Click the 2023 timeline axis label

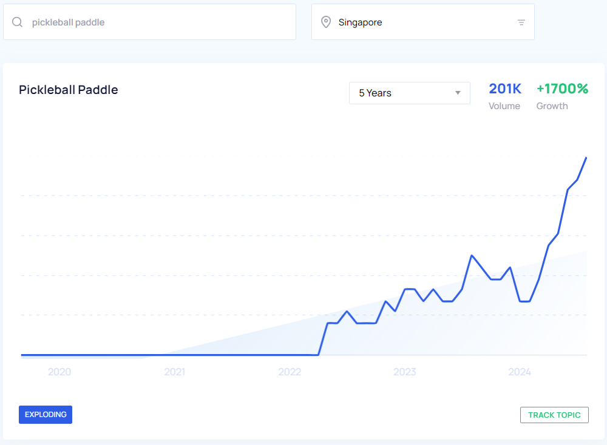[404, 372]
